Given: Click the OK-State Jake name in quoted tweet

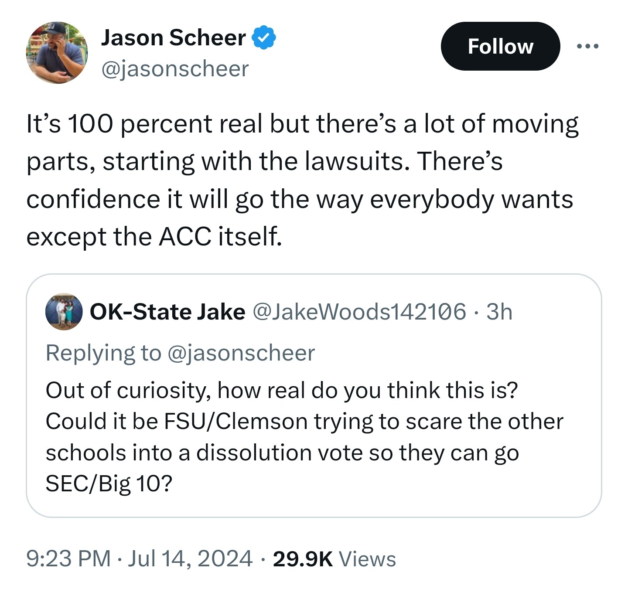Looking at the screenshot, I should pos(167,312).
